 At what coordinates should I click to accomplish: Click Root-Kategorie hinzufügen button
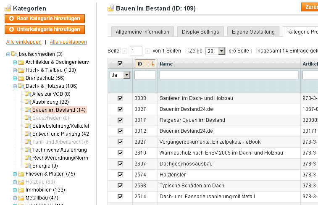pyautogui.click(x=45, y=18)
